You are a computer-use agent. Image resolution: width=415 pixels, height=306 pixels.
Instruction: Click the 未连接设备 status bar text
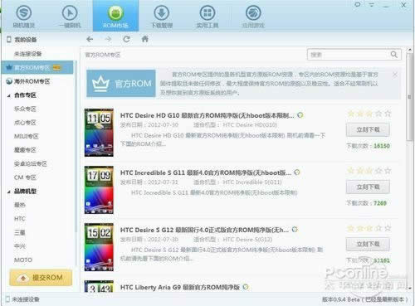[x=26, y=299]
